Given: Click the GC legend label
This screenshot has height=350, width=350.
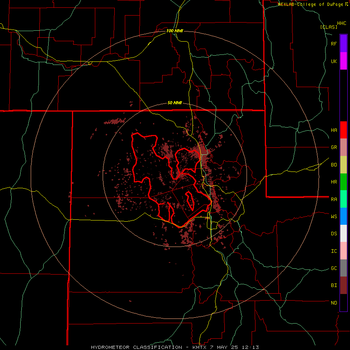Looking at the screenshot, I should 334,268.
